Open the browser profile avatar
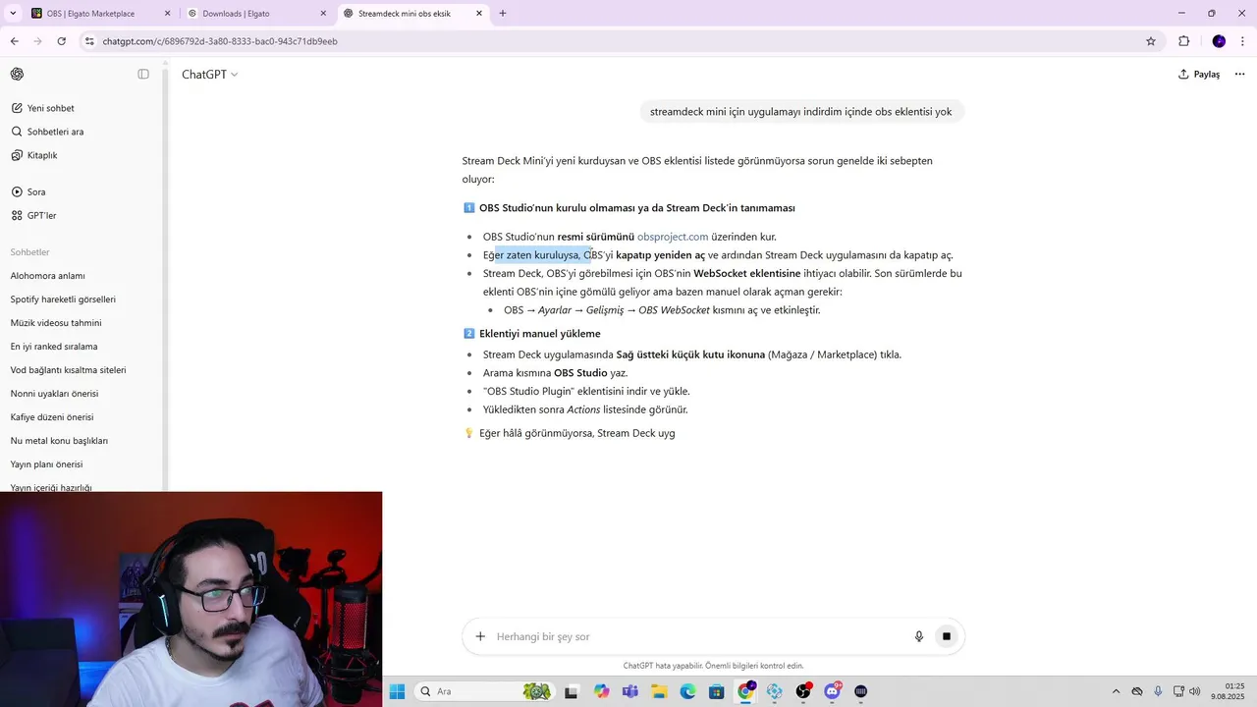Image resolution: width=1257 pixels, height=707 pixels. (1219, 41)
